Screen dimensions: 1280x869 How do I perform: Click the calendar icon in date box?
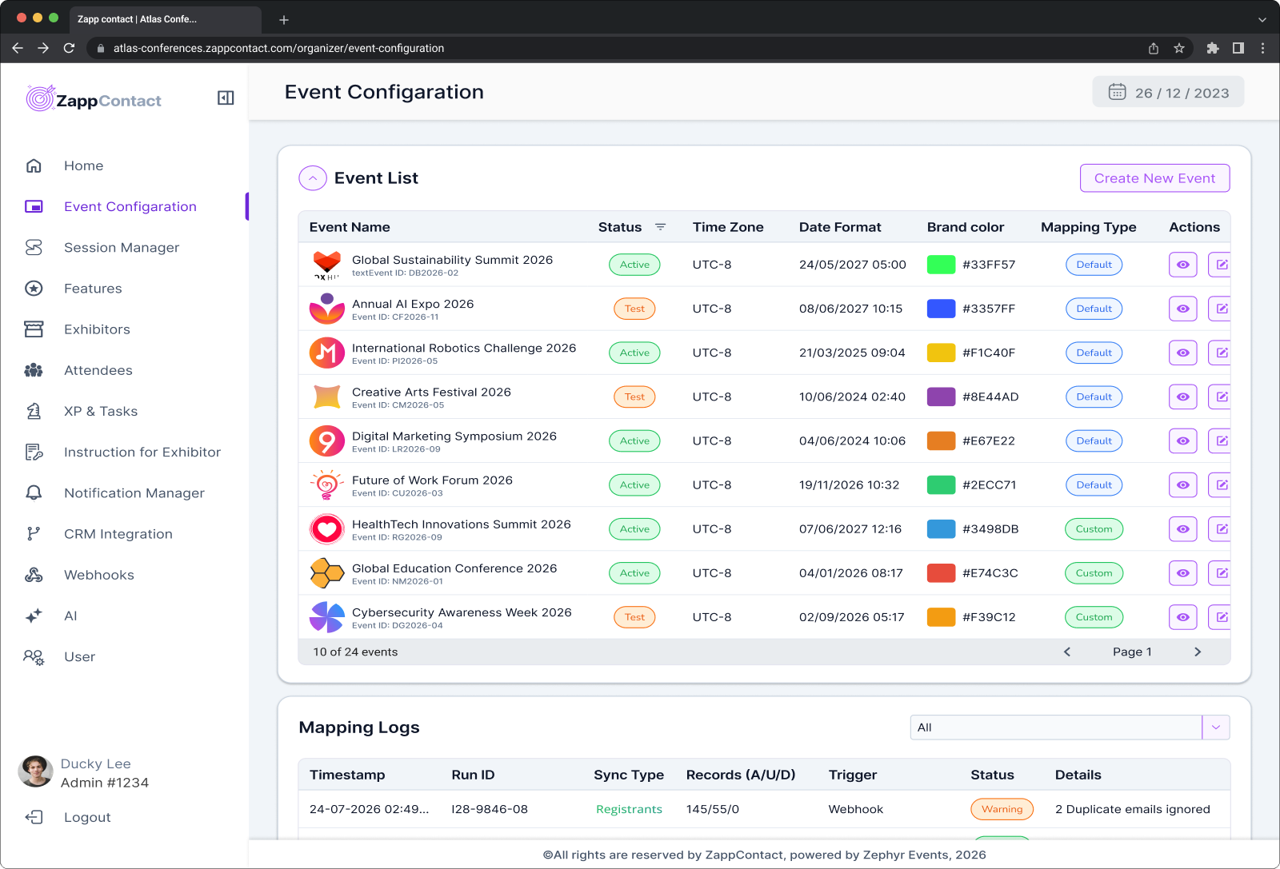coord(1117,92)
